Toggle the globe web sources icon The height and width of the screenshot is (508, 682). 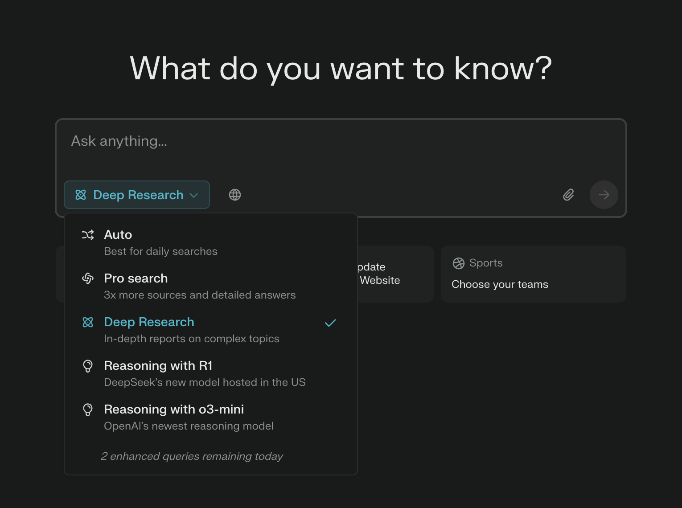pos(235,195)
